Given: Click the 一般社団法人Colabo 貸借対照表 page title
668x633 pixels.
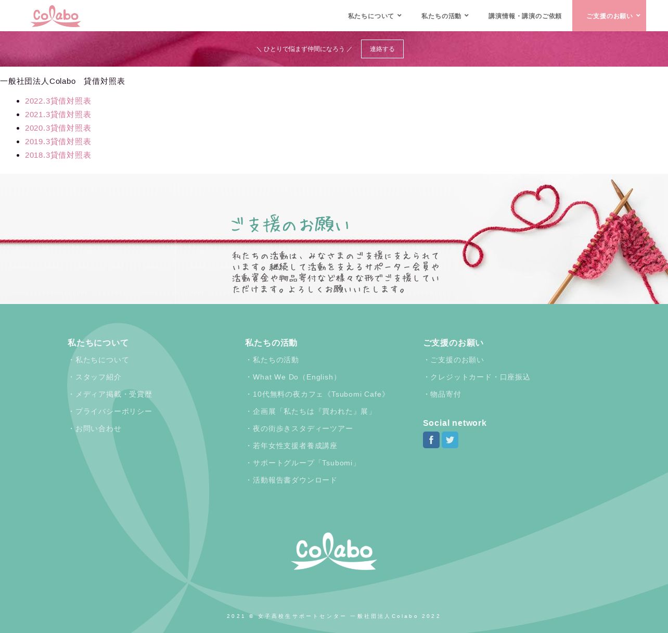Looking at the screenshot, I should (62, 81).
